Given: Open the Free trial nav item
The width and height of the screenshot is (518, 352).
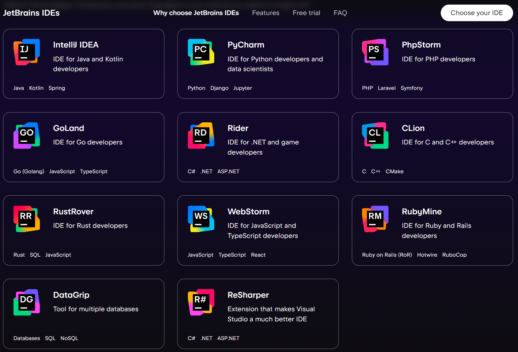Looking at the screenshot, I should (x=307, y=13).
